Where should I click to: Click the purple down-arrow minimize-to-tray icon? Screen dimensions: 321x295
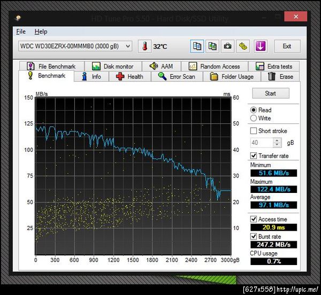(261, 46)
